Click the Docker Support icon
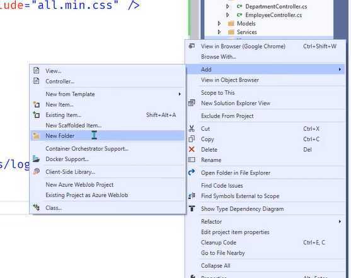The image size is (351, 278). 37,159
